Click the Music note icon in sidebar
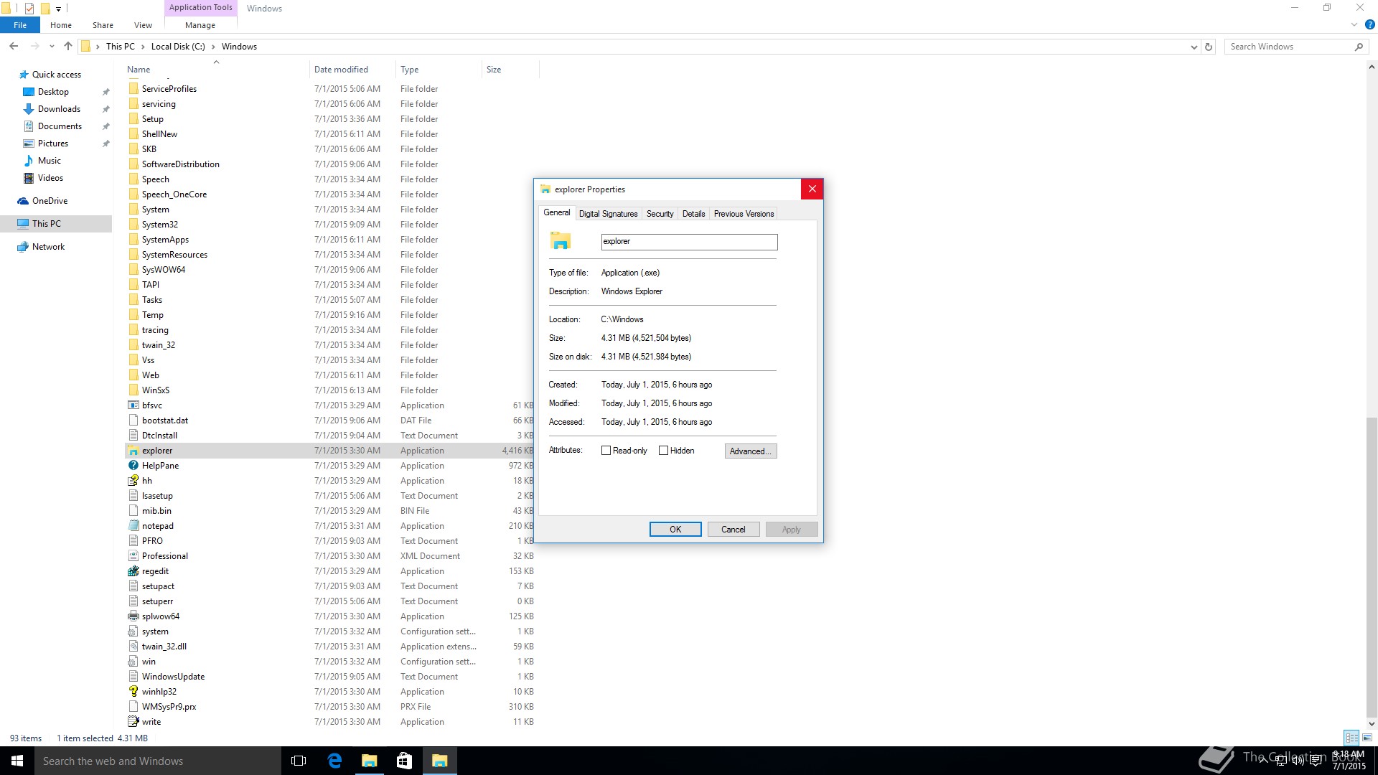The width and height of the screenshot is (1378, 775). pyautogui.click(x=29, y=161)
